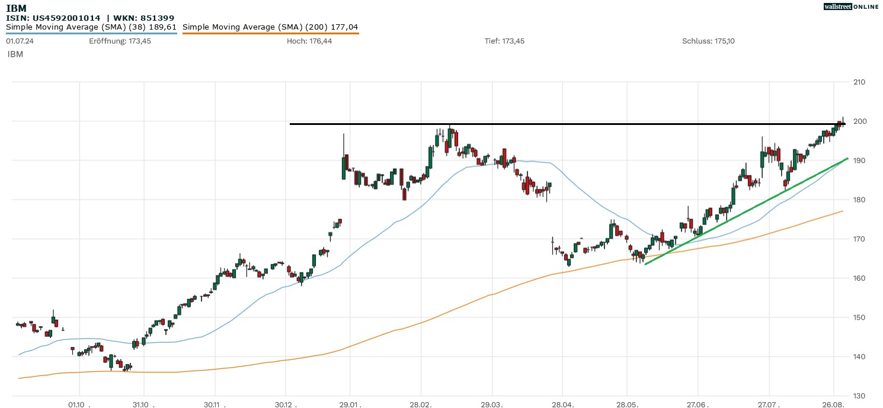
Task: Select the 31.10. date on the x-axis
Action: (x=143, y=404)
